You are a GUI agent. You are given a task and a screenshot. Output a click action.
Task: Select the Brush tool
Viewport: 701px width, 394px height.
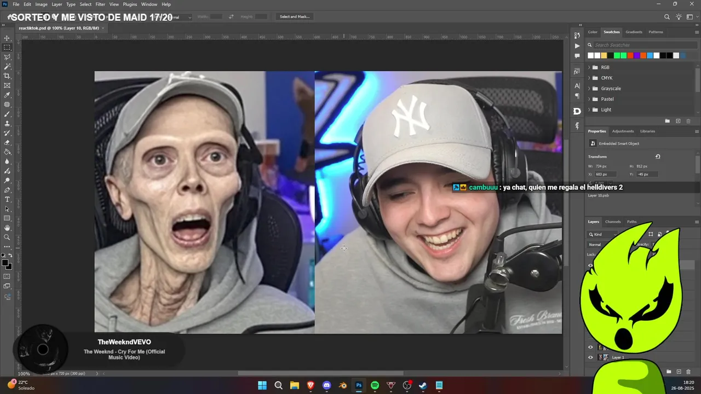[x=7, y=114]
